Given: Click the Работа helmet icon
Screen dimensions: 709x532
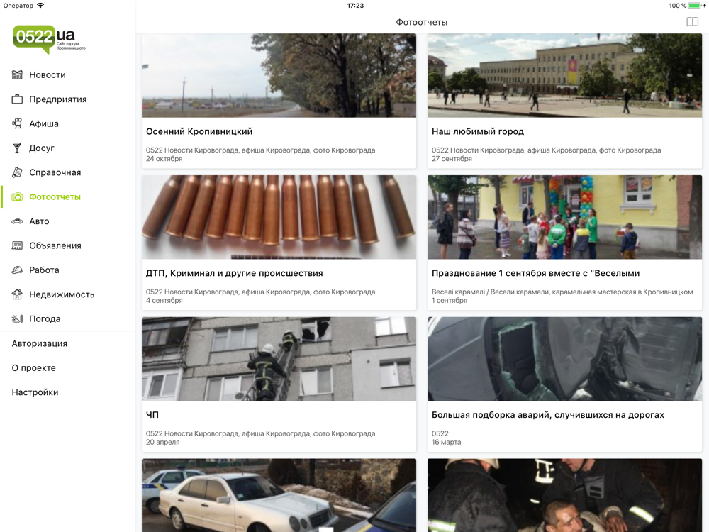Looking at the screenshot, I should [17, 270].
